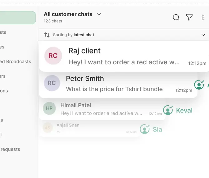Expand the sorting options chevron

(203, 35)
